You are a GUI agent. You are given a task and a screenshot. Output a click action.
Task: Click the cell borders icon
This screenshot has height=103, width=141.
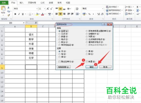[30, 14]
